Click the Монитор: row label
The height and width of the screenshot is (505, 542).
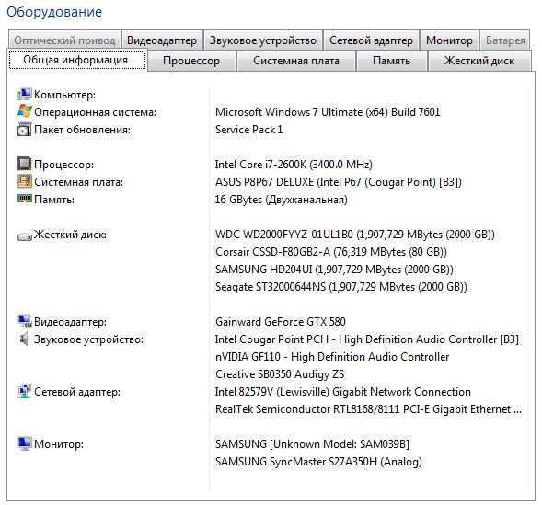pyautogui.click(x=59, y=444)
